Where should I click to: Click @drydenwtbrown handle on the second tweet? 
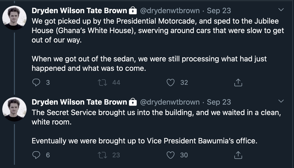pyautogui.click(x=170, y=102)
